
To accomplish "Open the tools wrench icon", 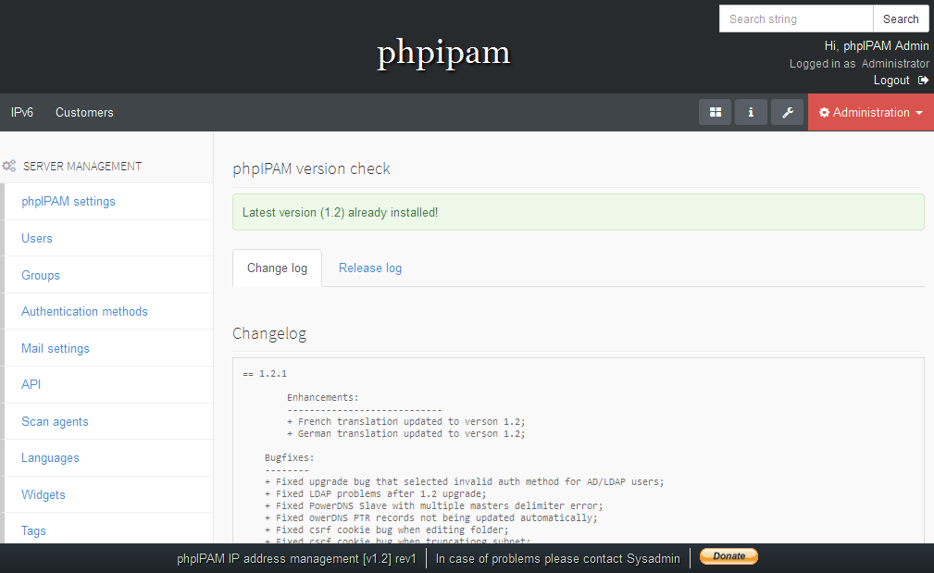I will [788, 112].
